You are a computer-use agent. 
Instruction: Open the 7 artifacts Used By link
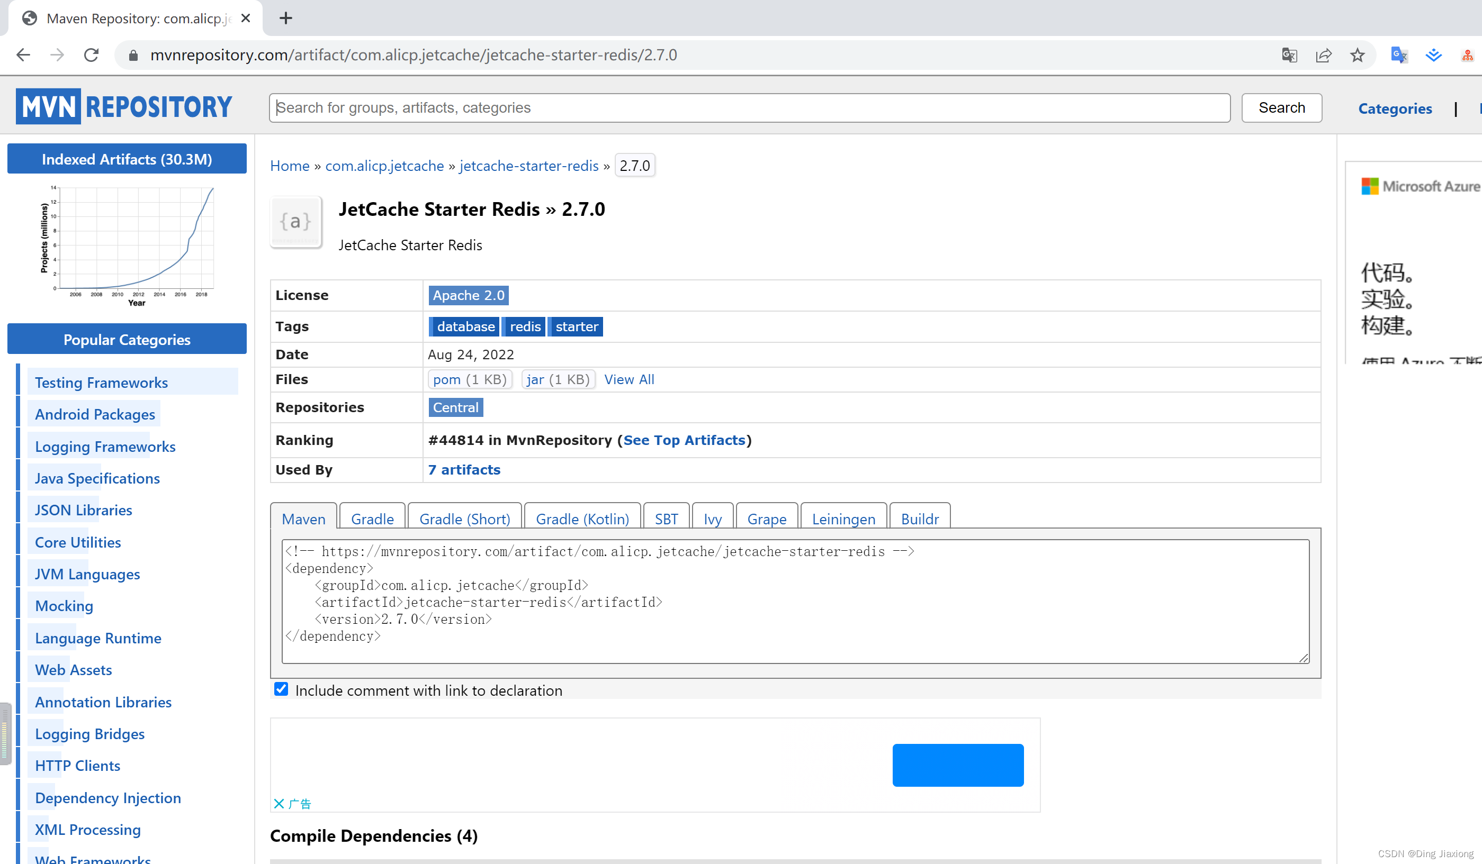tap(464, 470)
